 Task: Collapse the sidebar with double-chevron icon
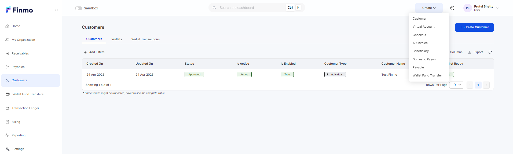click(x=56, y=10)
